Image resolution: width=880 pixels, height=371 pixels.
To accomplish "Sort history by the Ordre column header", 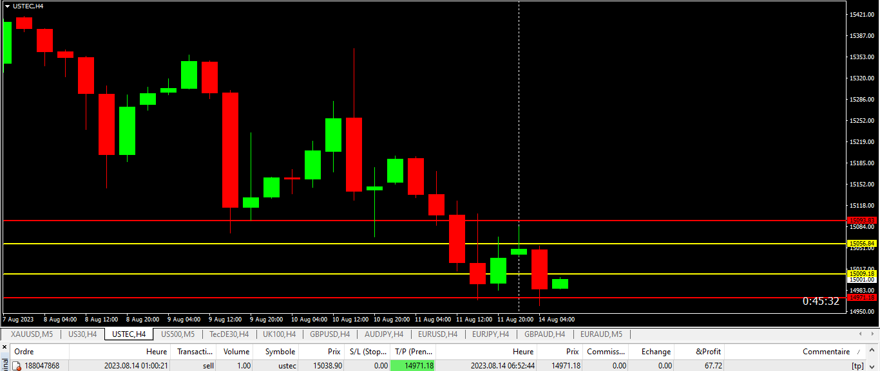I will pyautogui.click(x=24, y=352).
